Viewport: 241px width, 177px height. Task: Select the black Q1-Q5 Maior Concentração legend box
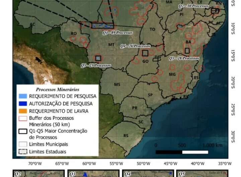(x=23, y=131)
